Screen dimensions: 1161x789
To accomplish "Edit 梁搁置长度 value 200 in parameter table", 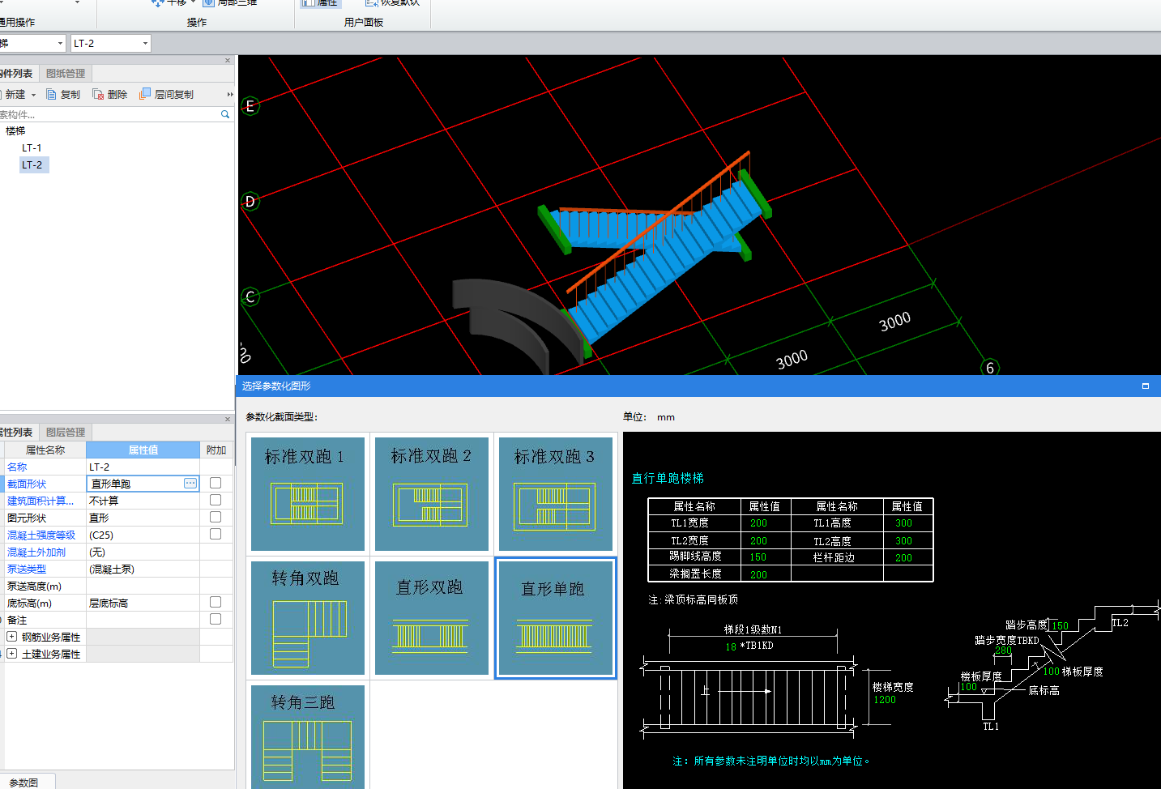I will point(758,574).
